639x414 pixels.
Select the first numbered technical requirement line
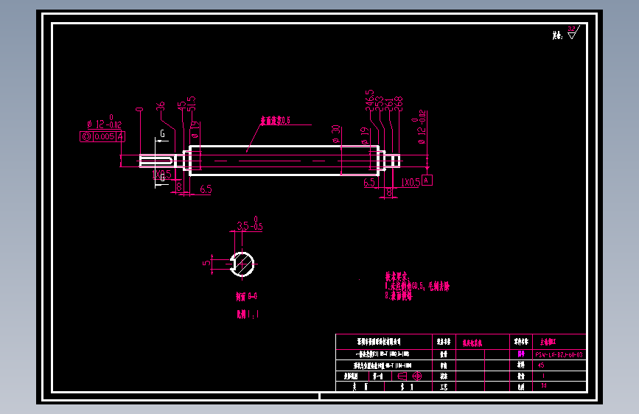tap(417, 287)
